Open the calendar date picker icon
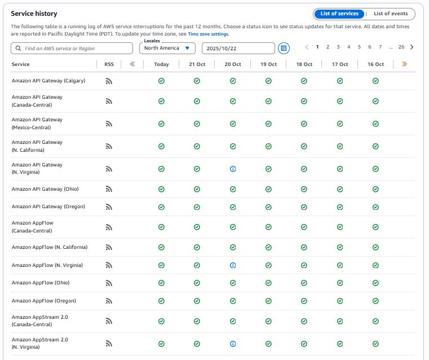This screenshot has width=429, height=360. tap(284, 49)
